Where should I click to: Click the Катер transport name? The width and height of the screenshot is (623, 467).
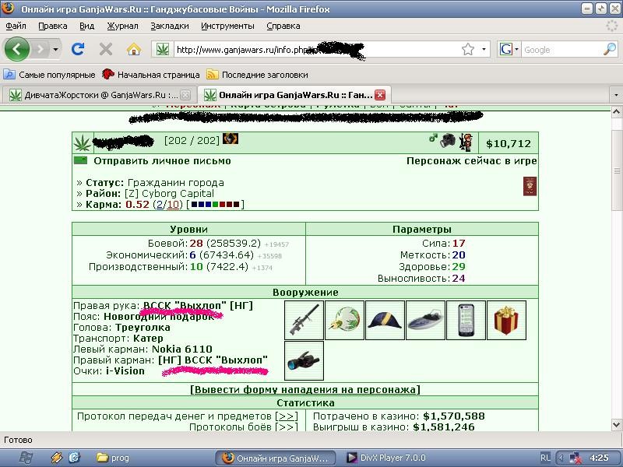click(x=148, y=339)
